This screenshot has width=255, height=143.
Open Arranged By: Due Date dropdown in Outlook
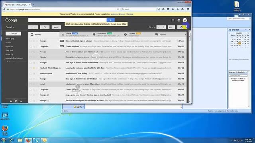click(238, 72)
